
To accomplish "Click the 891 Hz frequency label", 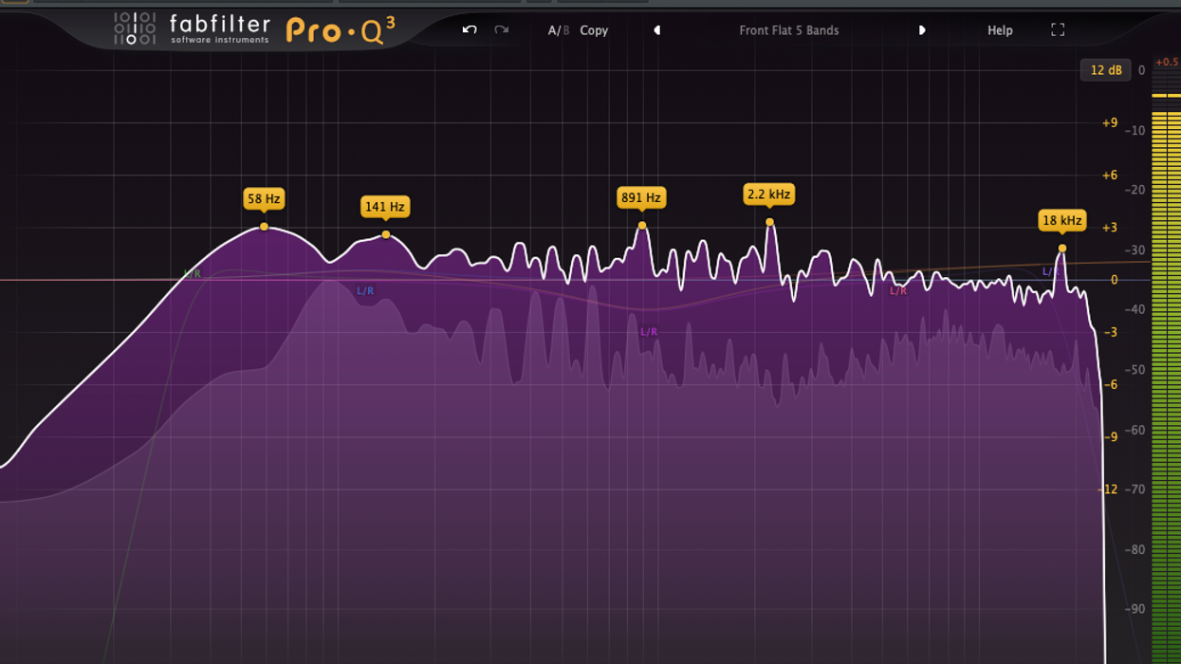I will click(x=640, y=198).
